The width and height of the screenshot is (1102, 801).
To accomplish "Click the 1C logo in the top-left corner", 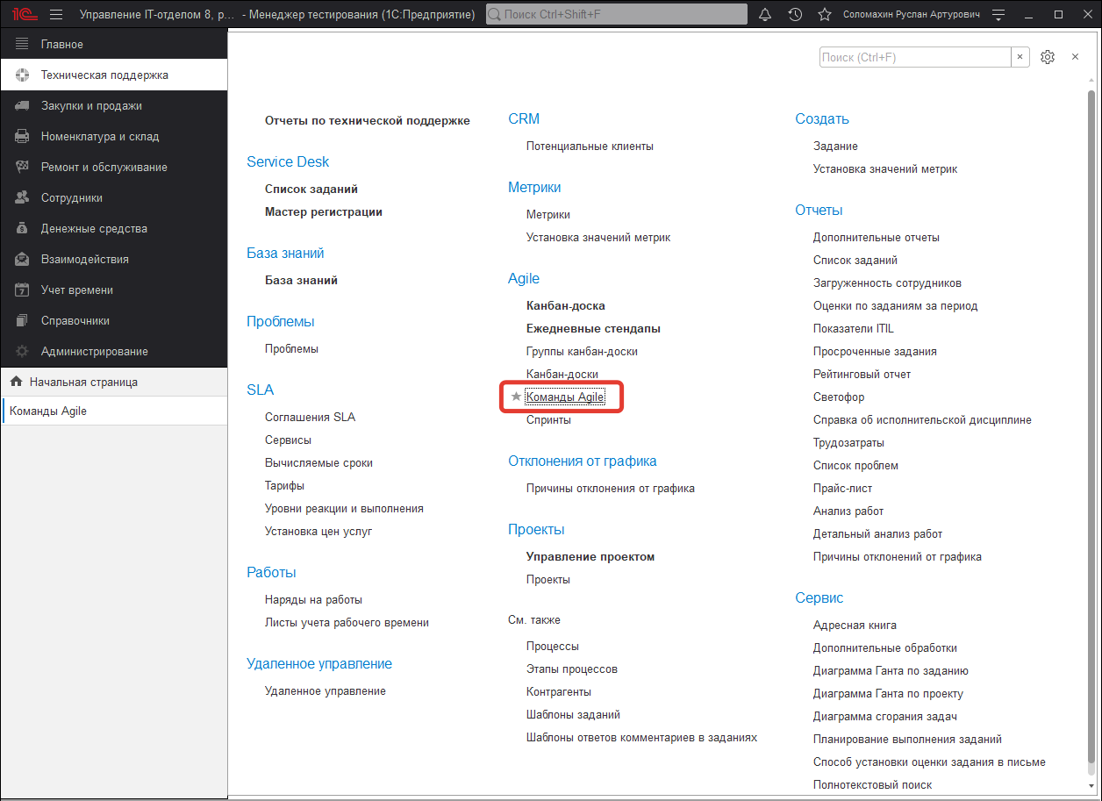I will click(x=23, y=13).
